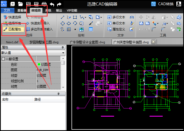
Task: Select the Polyline drawing tool
Action: [82, 18]
